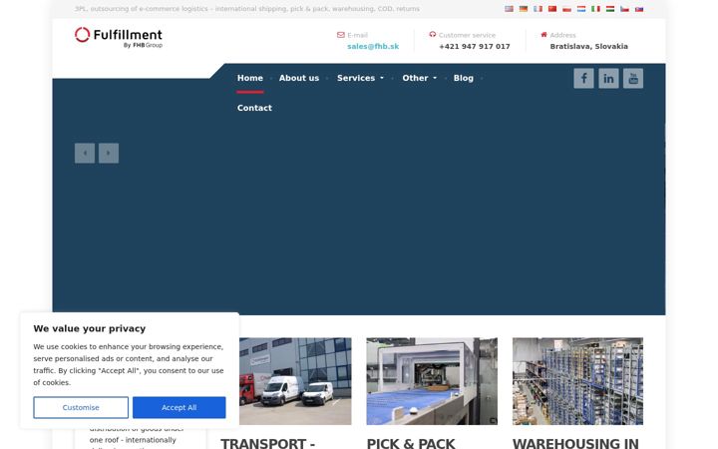Click the sales@fhb.sk email link
This screenshot has height=449, width=718.
[x=373, y=46]
